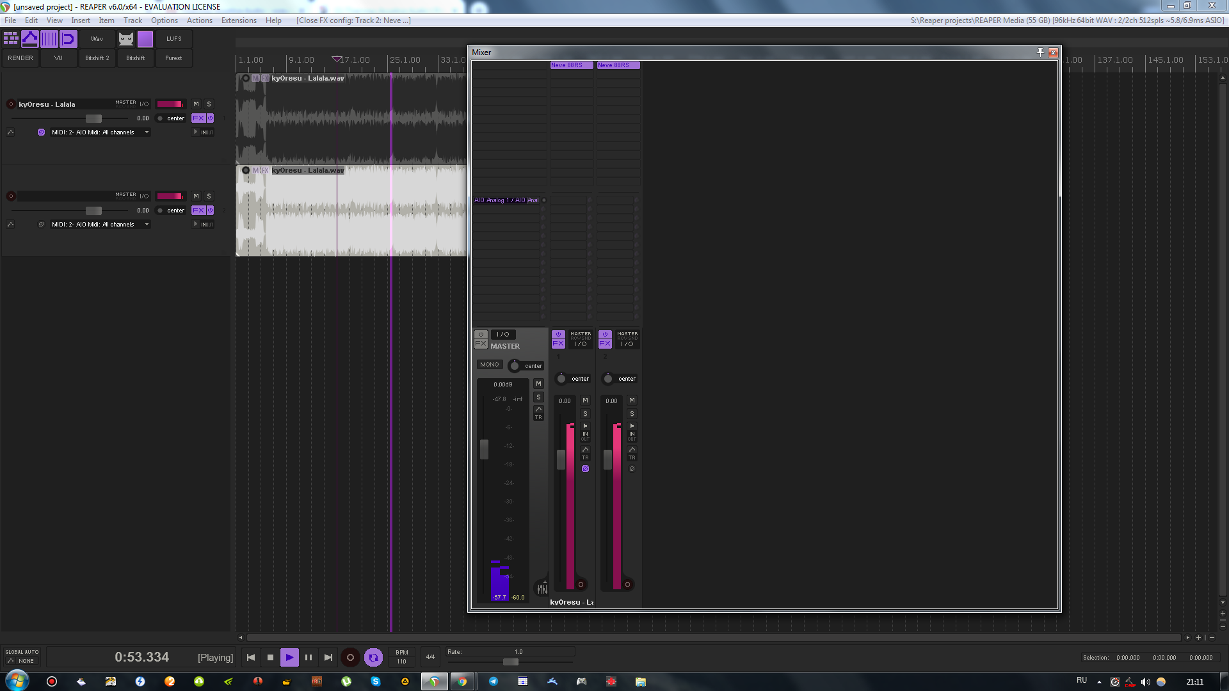Click the transport Record button
Image resolution: width=1229 pixels, height=691 pixels.
tap(350, 657)
